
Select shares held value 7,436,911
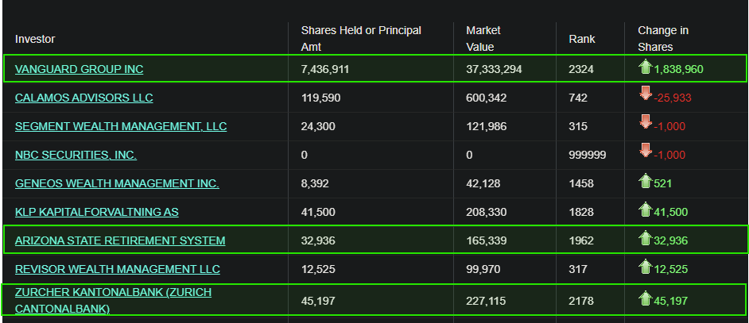325,70
